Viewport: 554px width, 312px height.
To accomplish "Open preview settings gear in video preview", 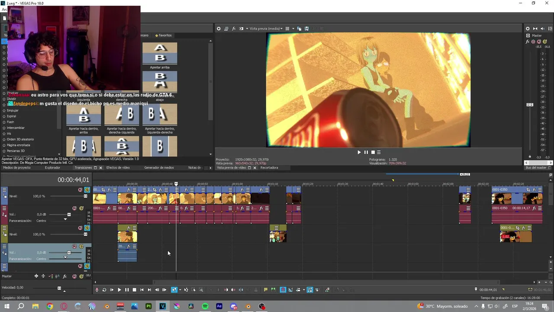I will (219, 29).
